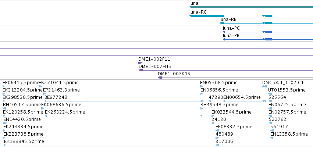Click the DME1-007H13 purple arrow glyph
This screenshot has height=147, width=313.
tap(141, 70)
